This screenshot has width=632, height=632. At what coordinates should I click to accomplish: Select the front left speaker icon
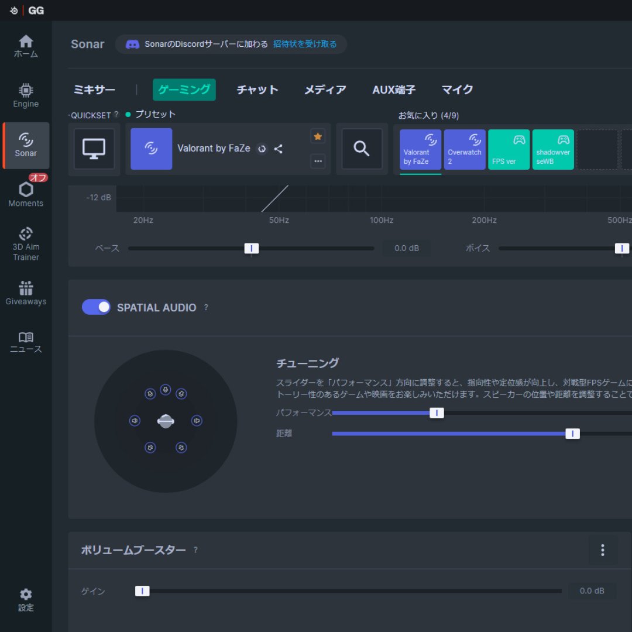click(150, 393)
